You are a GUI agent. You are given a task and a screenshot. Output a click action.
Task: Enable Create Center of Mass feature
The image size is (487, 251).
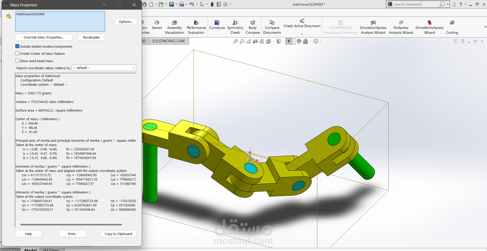click(x=17, y=53)
